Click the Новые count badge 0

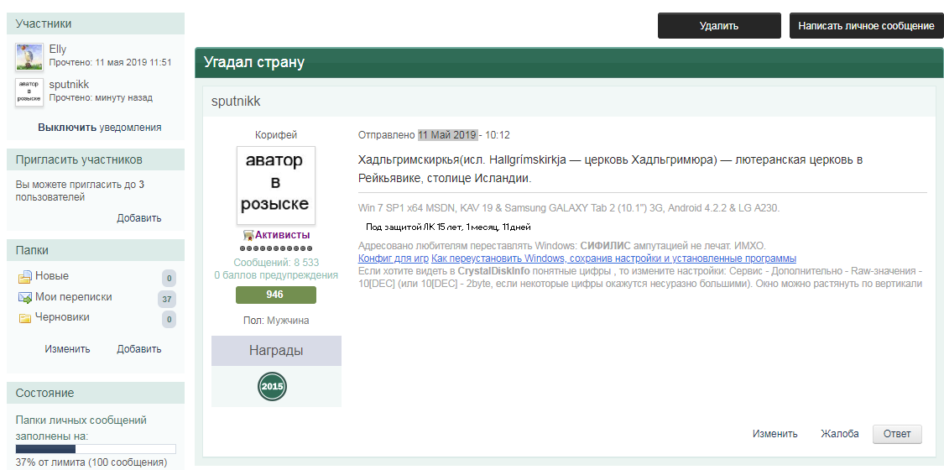click(170, 279)
